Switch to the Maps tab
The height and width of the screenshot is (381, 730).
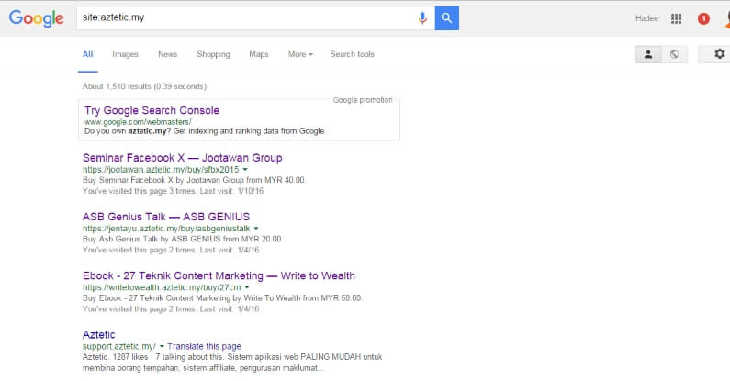point(259,54)
